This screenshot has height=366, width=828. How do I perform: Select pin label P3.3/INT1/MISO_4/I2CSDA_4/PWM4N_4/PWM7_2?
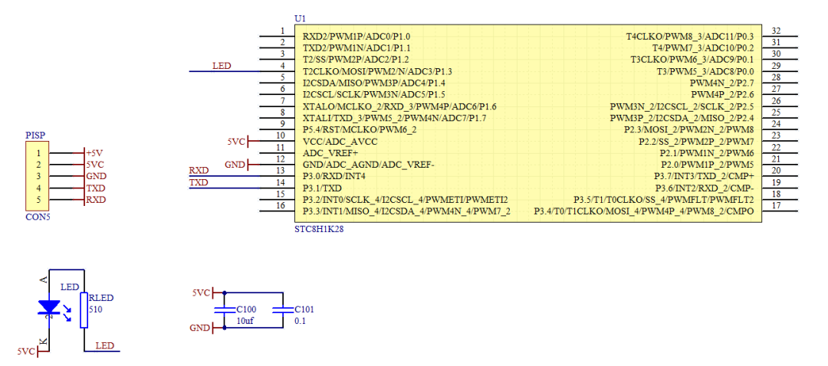tap(406, 211)
